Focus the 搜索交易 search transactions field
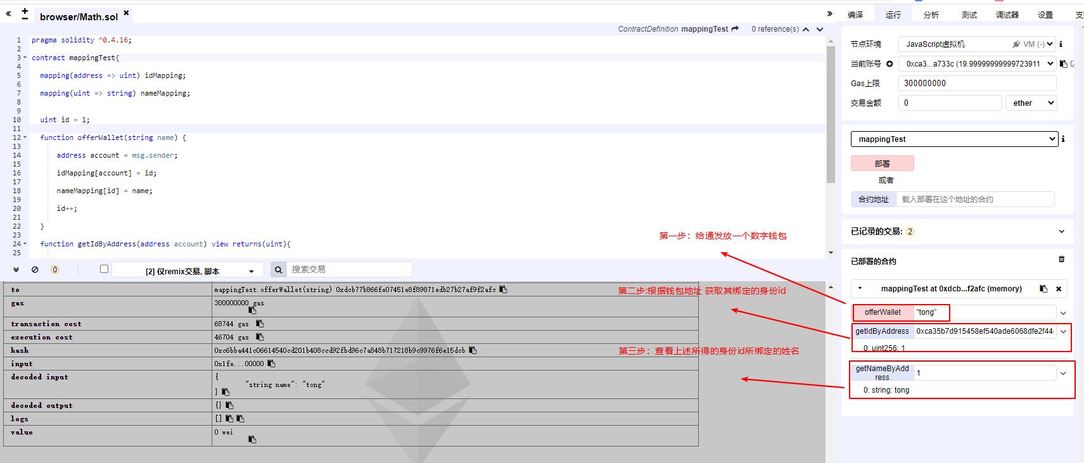1084x463 pixels. (350, 270)
